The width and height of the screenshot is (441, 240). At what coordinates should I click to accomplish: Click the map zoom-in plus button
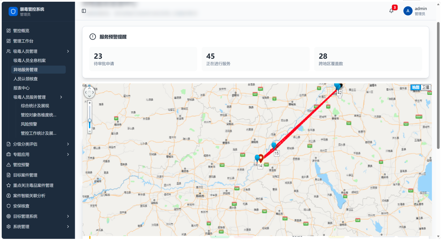[90, 103]
